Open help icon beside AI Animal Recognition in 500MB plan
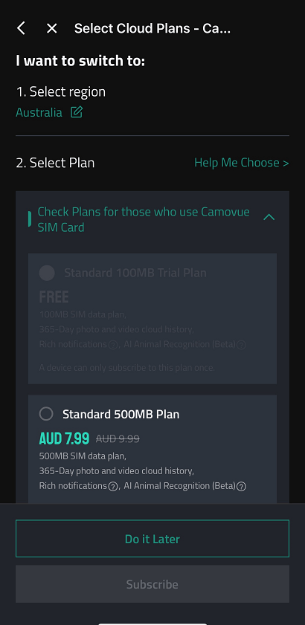Screen dimensions: 305x625 click(x=241, y=487)
